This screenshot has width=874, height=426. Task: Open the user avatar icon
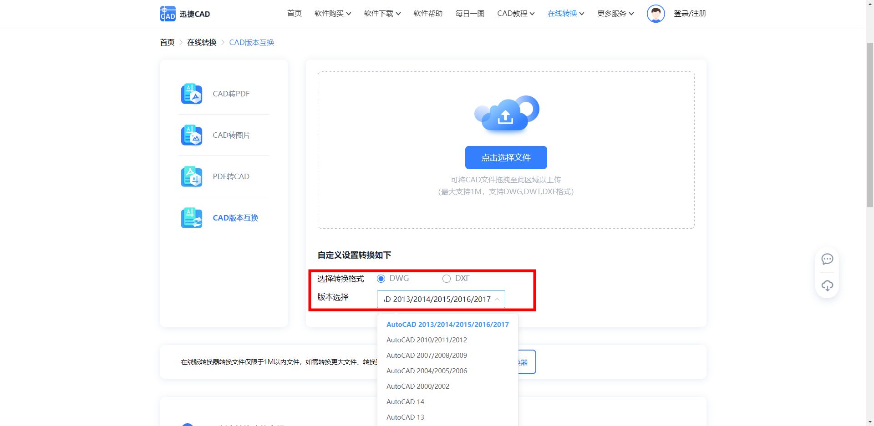pos(655,14)
